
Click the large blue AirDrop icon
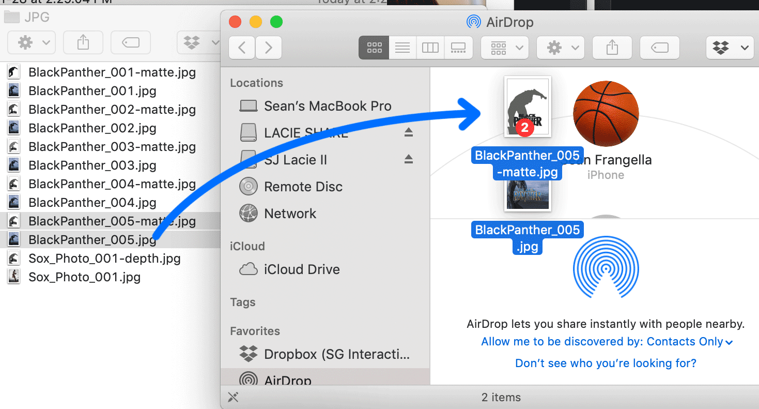pos(606,267)
